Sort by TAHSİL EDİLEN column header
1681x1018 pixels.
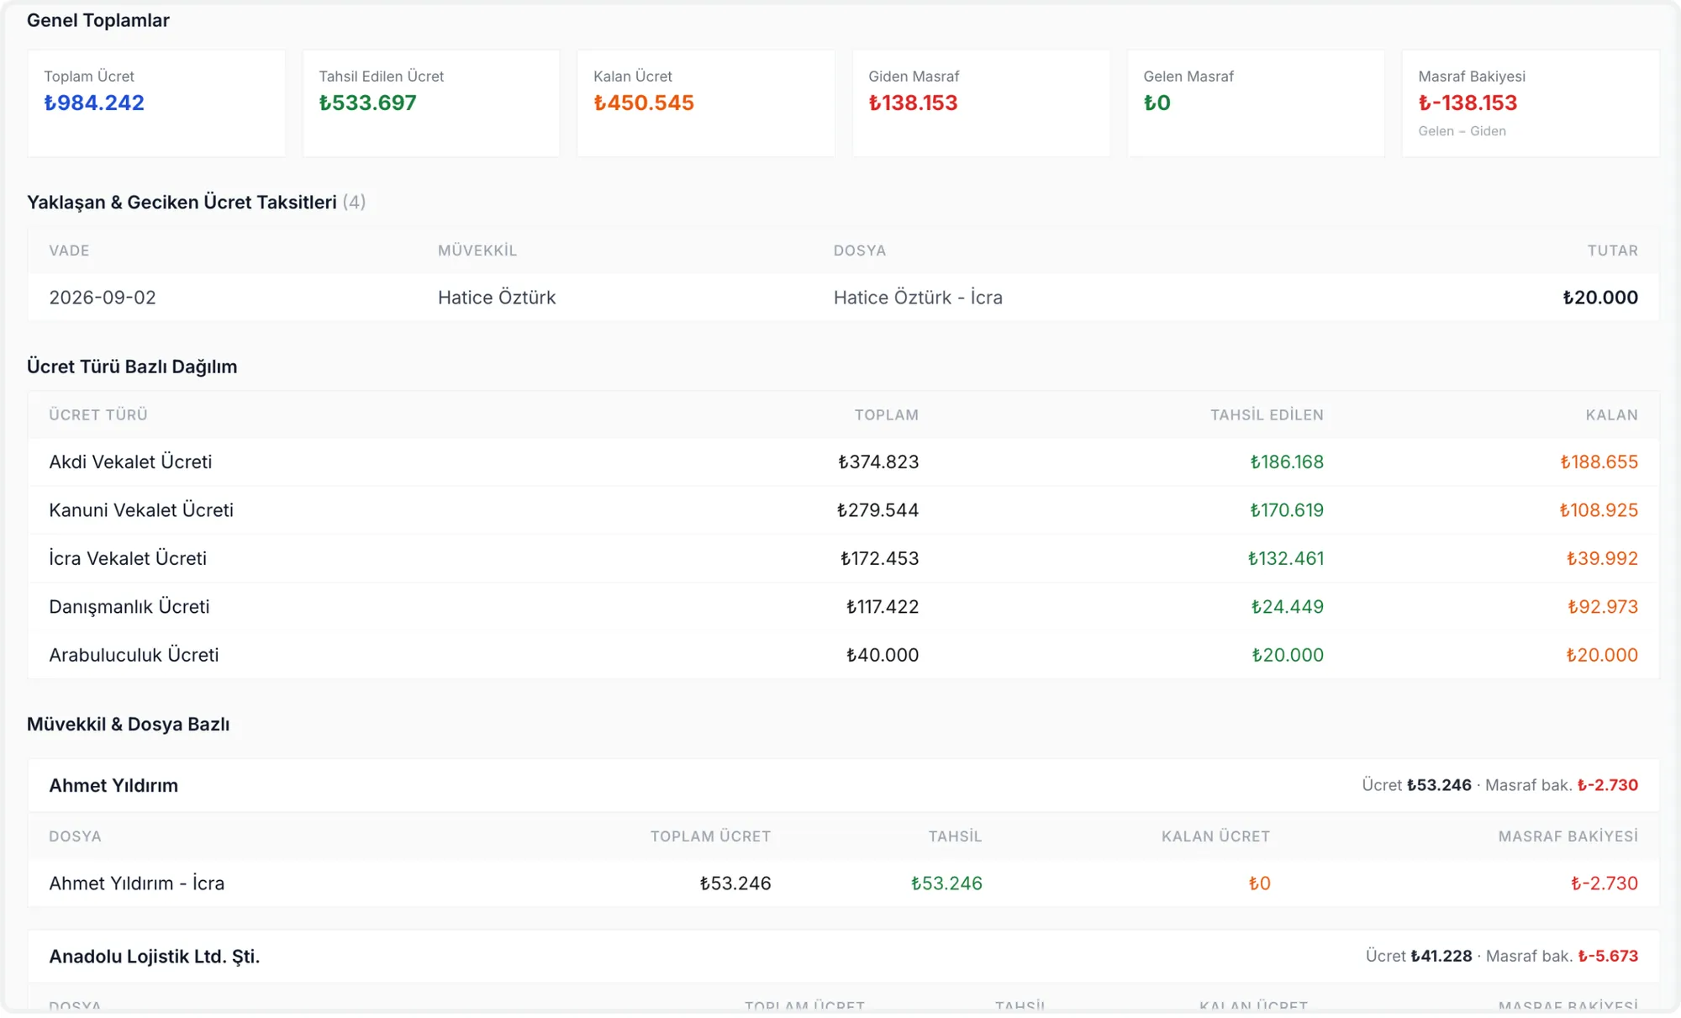(1267, 415)
